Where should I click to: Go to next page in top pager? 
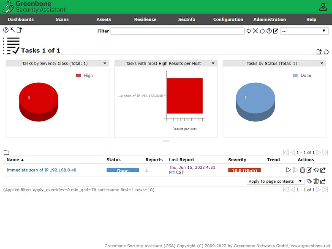point(318,152)
